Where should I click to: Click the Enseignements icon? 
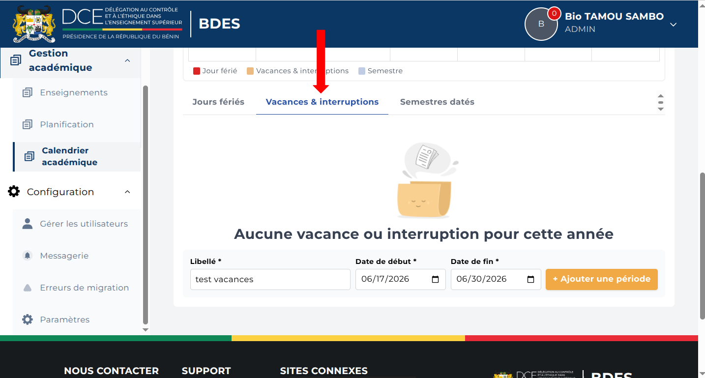(x=28, y=92)
